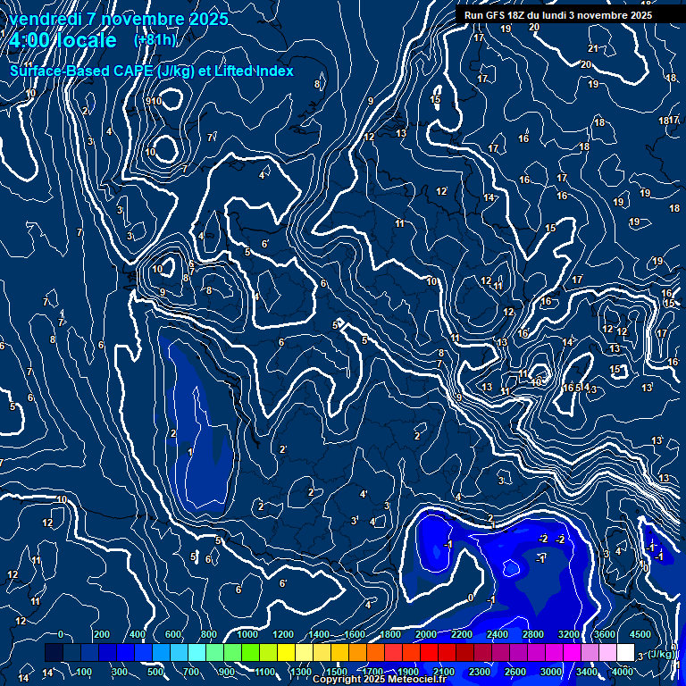Click the '0' legend scale label
Image resolution: width=686 pixels, height=686 pixels.
point(61,634)
